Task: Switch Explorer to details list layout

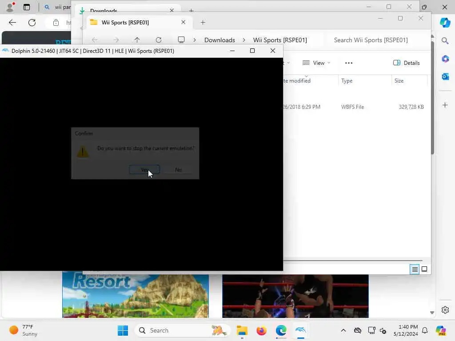Action: [x=415, y=270]
